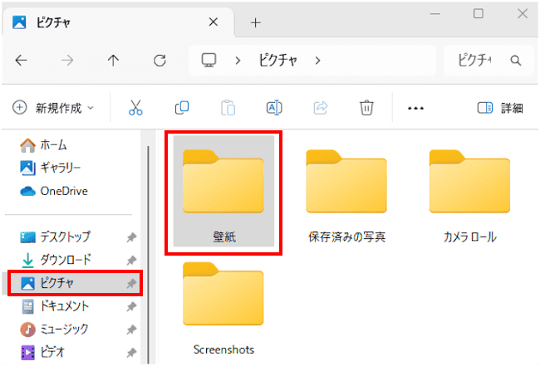
Task: Click the search magnifier icon
Action: coord(516,61)
